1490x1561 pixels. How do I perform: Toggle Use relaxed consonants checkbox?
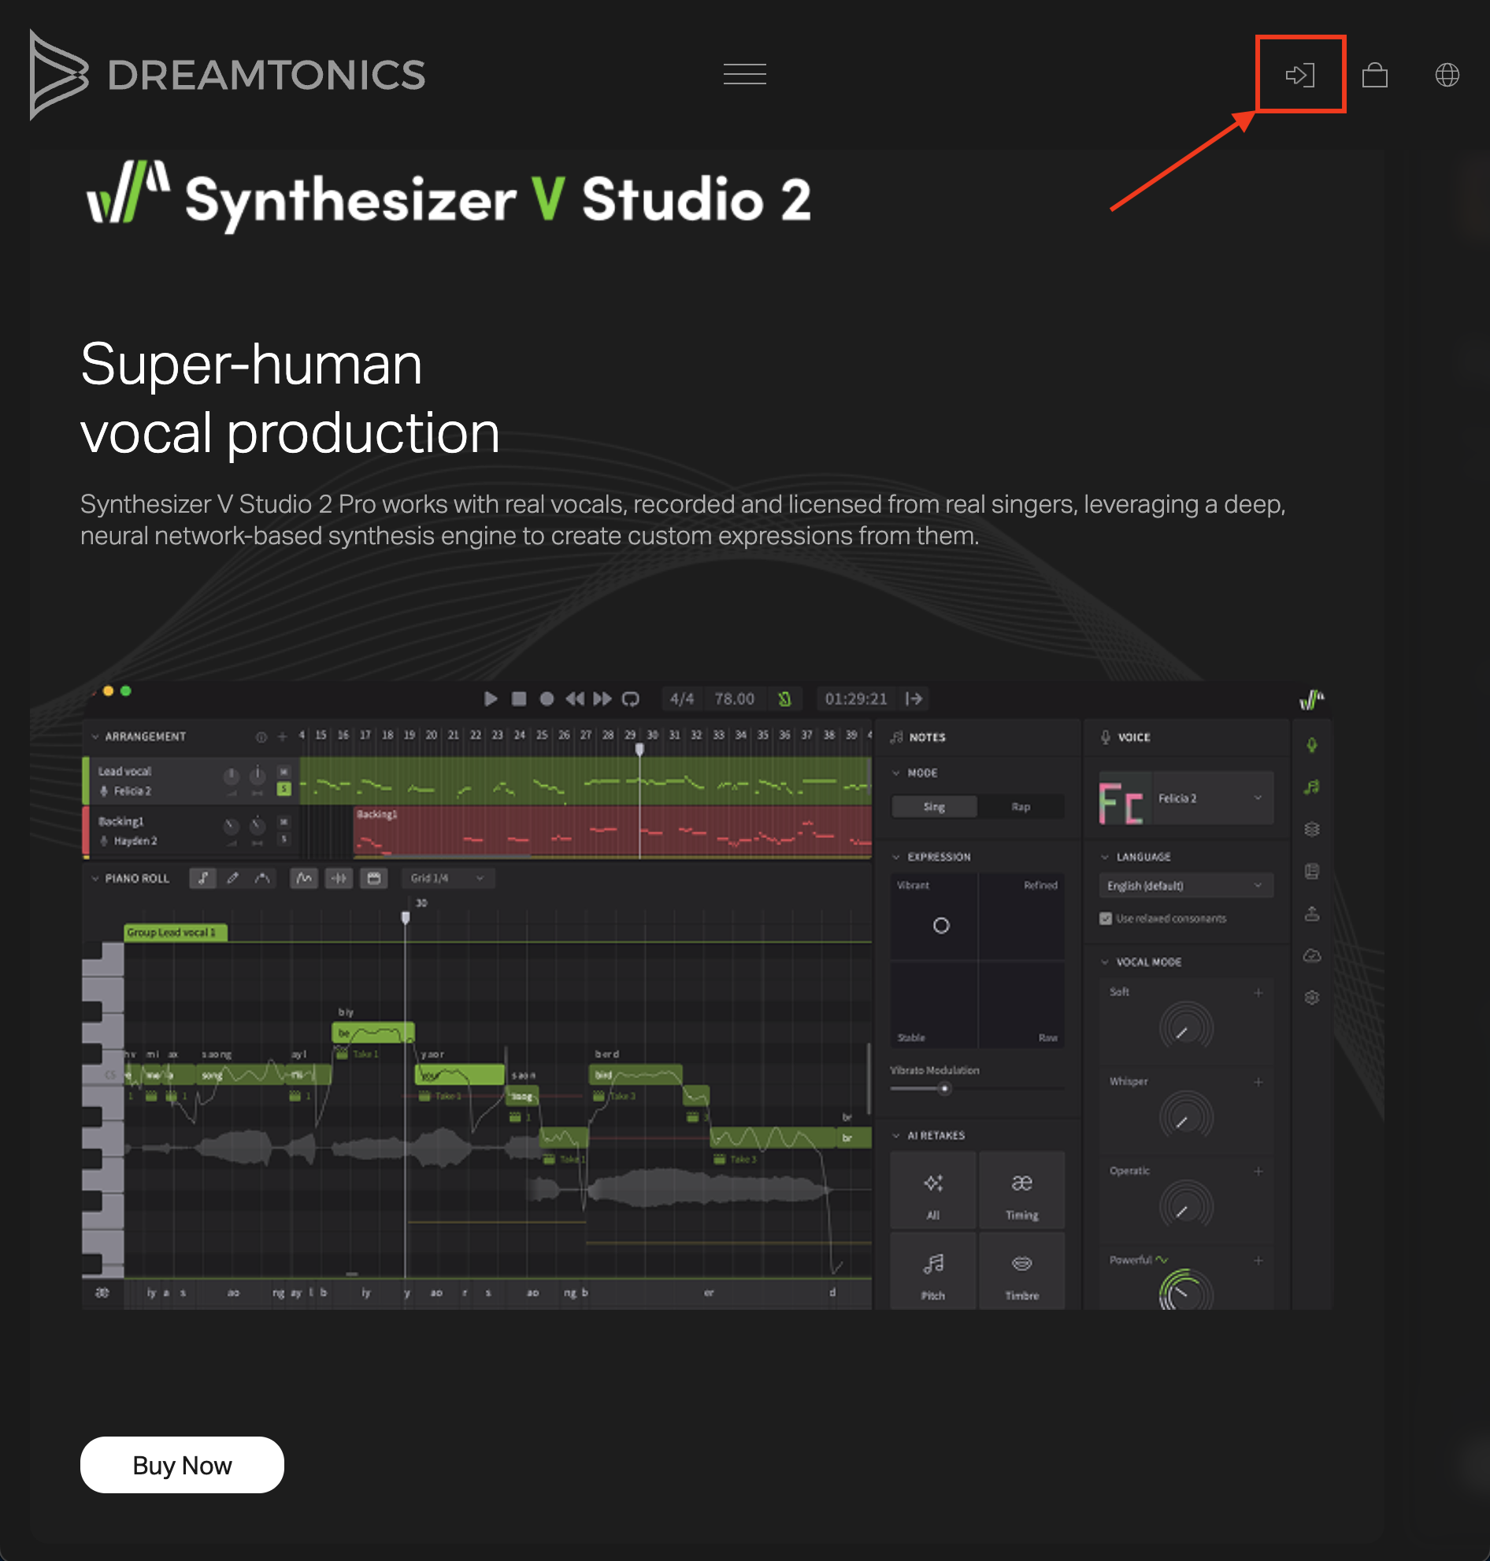[1105, 918]
